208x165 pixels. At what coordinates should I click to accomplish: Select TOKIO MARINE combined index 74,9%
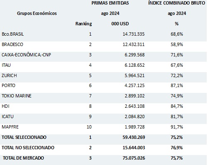coord(177,96)
